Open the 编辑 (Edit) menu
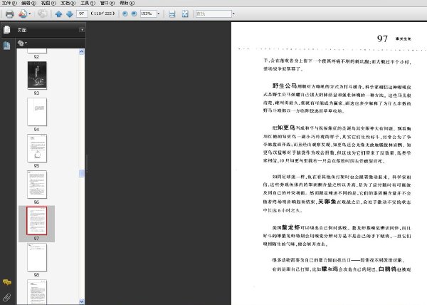The height and width of the screenshot is (305, 427). click(x=28, y=3)
